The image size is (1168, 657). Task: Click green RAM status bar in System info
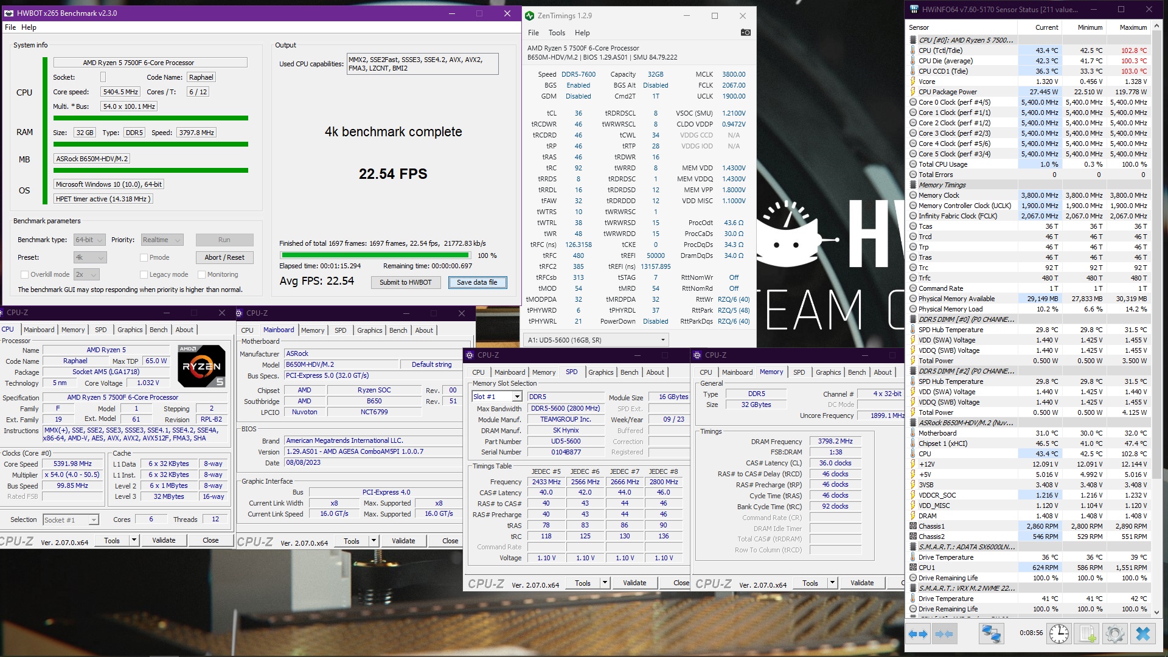(x=150, y=144)
